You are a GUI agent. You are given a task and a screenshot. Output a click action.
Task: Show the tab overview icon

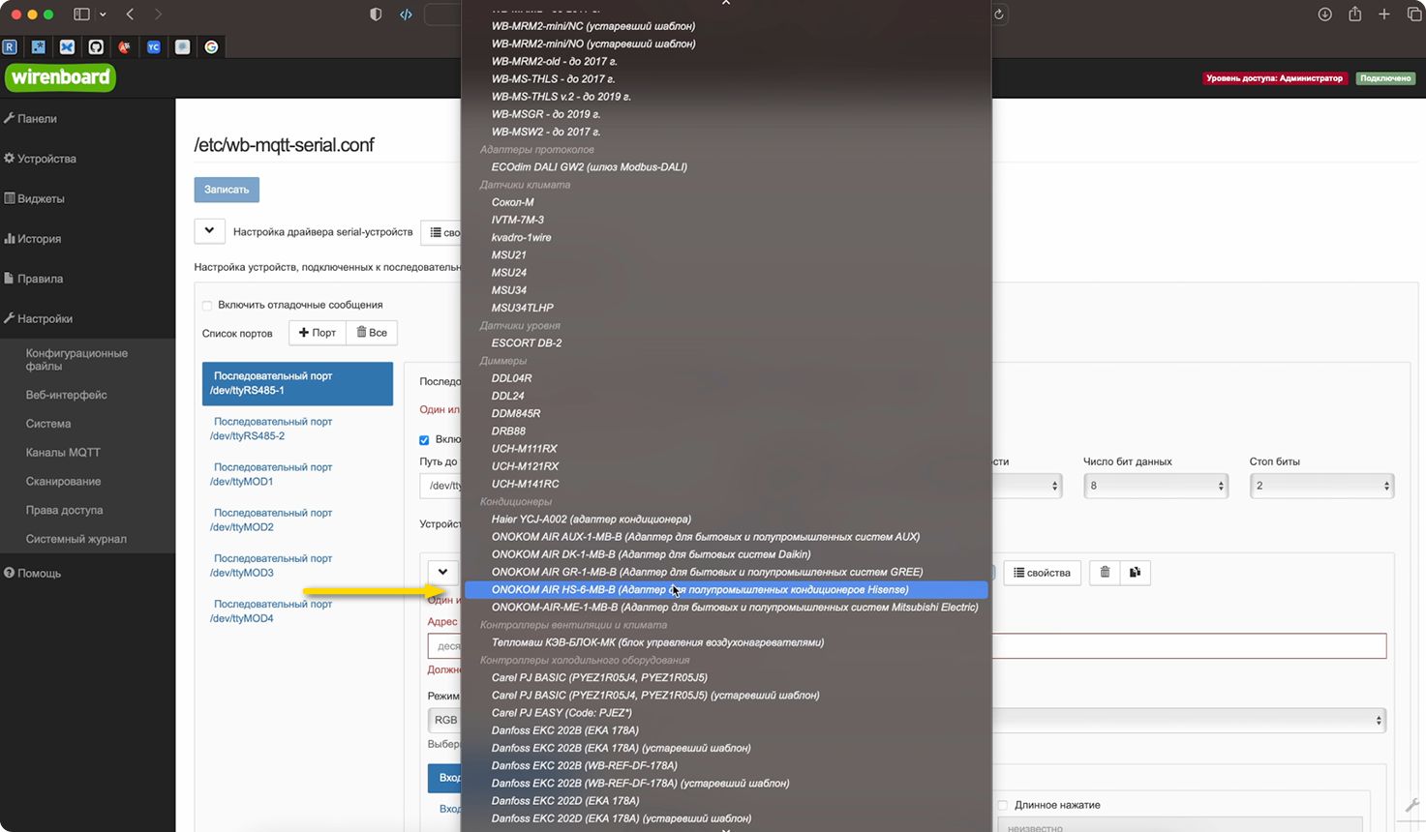[x=1413, y=15]
